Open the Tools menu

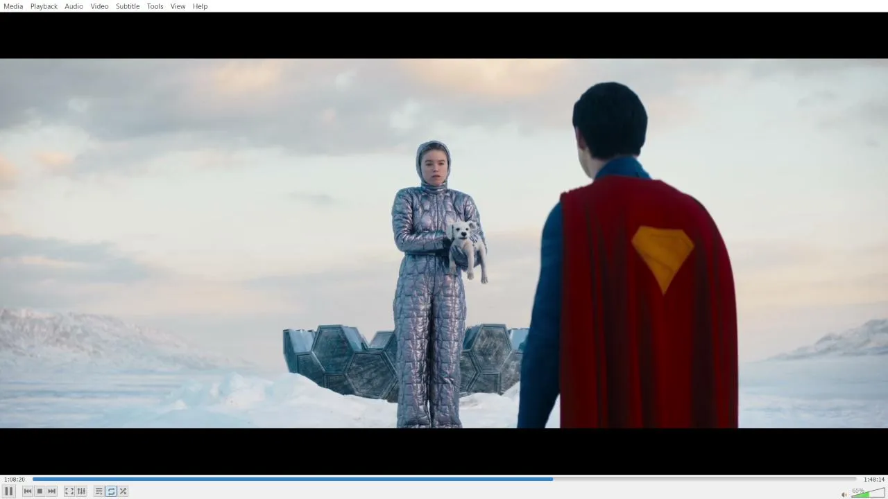(x=155, y=6)
